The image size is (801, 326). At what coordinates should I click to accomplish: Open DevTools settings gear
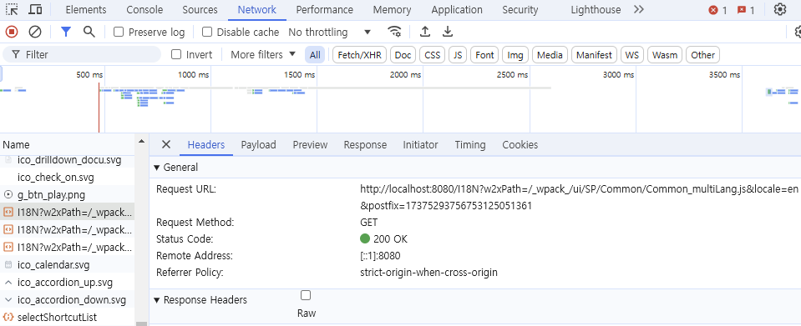(780, 10)
